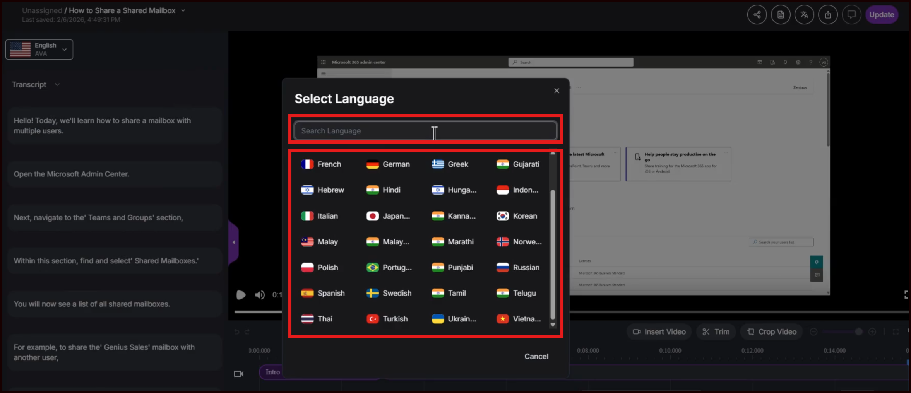Play the video preview
Viewport: 911px width, 393px height.
pos(241,295)
